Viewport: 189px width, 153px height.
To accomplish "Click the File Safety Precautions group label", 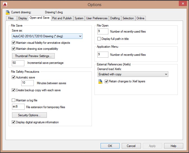I will click(25, 72).
